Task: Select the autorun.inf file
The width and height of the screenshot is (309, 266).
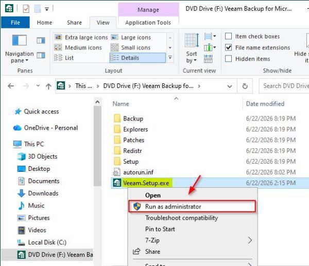Action: tap(138, 172)
